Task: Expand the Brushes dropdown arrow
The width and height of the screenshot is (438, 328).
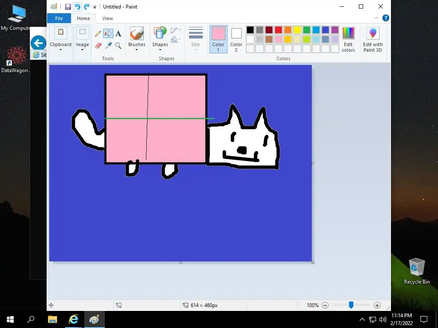Action: [137, 50]
